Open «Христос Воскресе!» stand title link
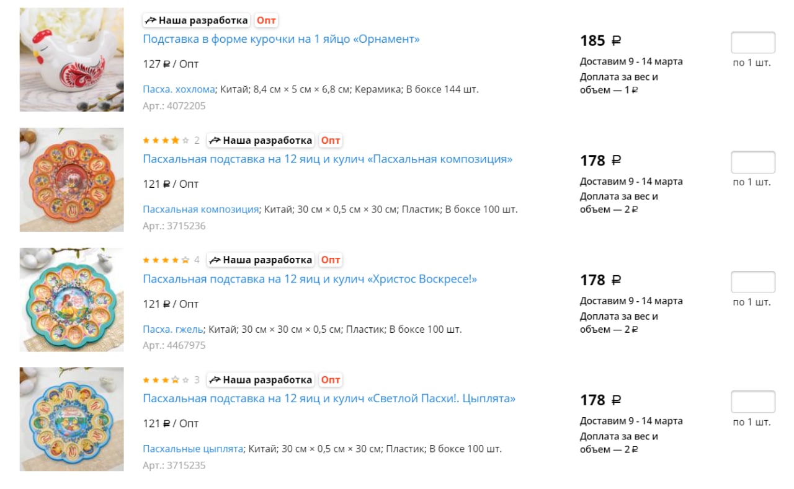794x489 pixels. 310,279
